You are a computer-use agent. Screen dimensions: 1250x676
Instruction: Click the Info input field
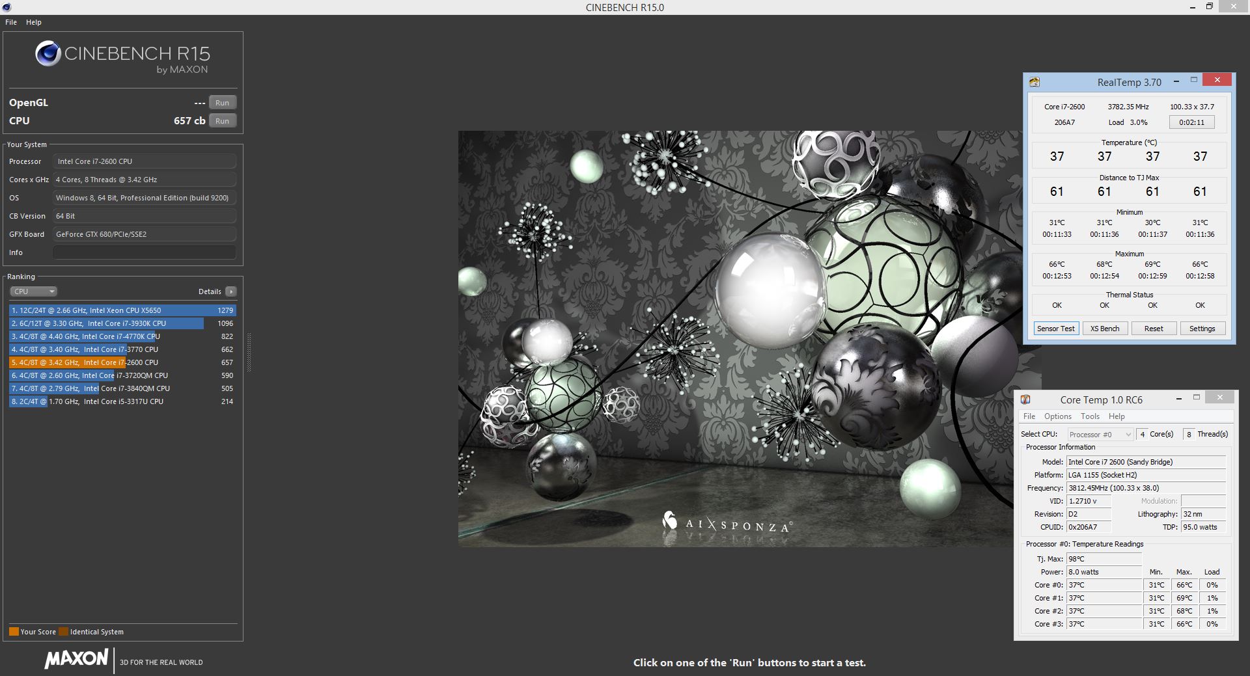click(145, 252)
